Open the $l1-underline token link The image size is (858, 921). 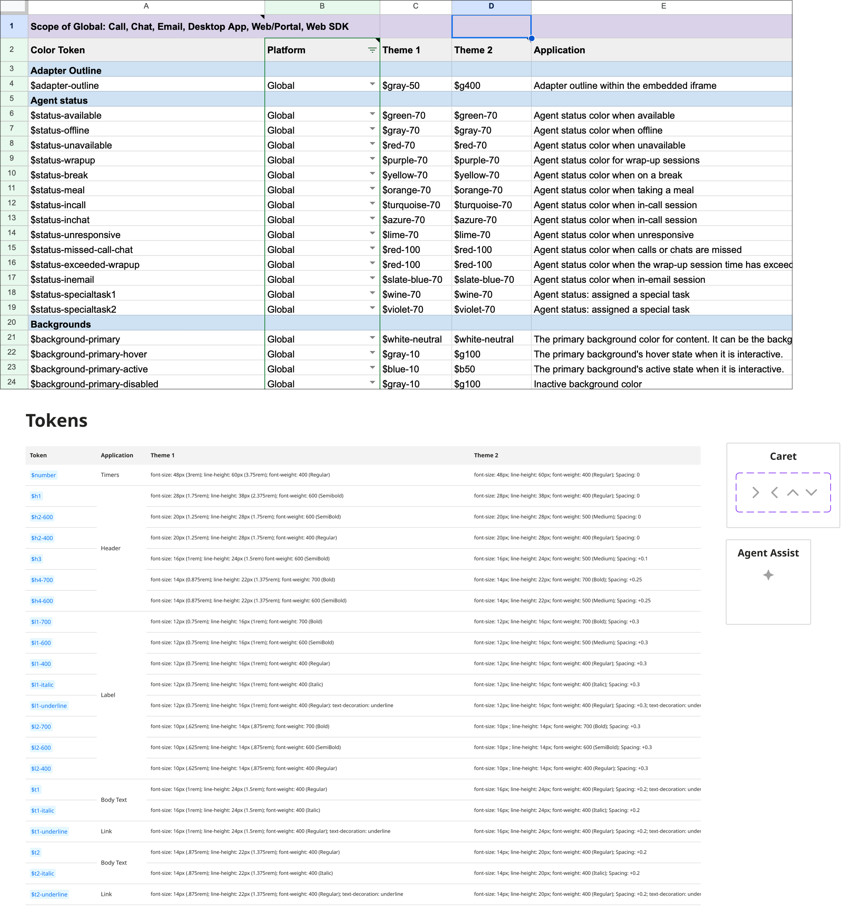[x=49, y=706]
